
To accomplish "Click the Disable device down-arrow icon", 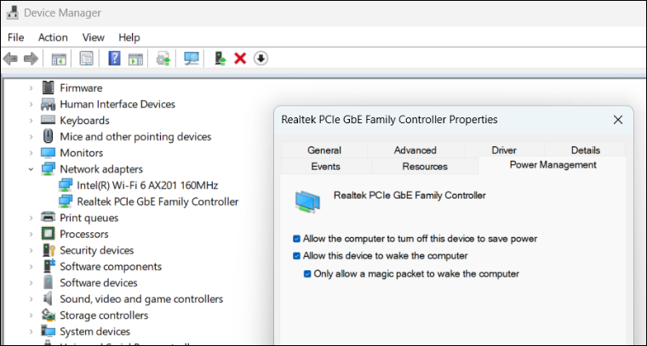I will [x=261, y=59].
